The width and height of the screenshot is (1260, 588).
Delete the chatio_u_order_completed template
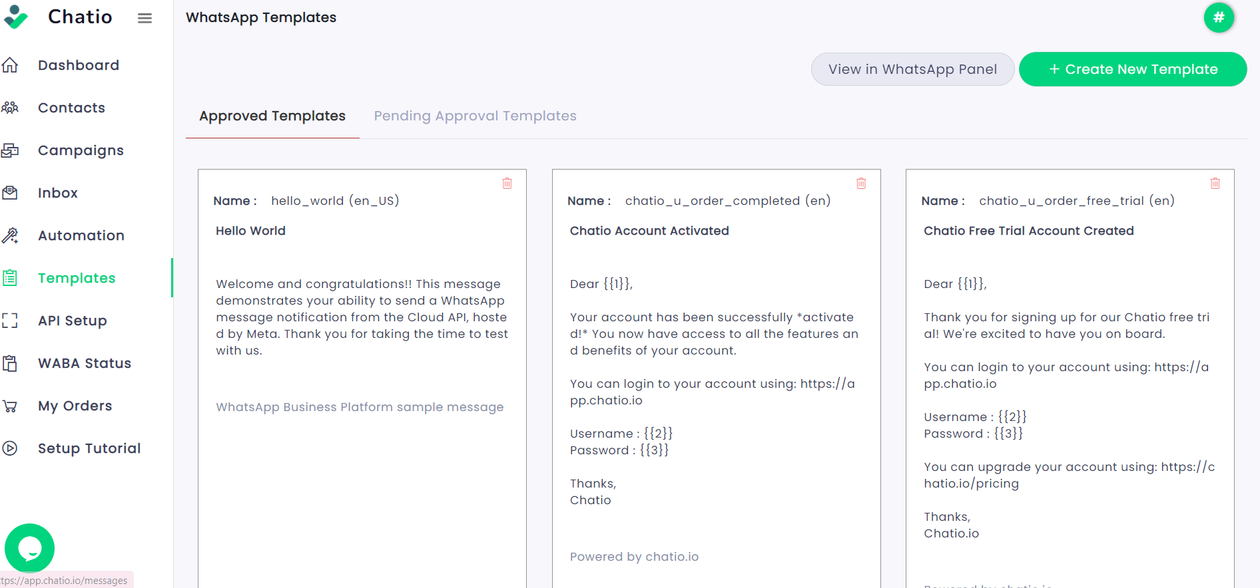pyautogui.click(x=861, y=183)
